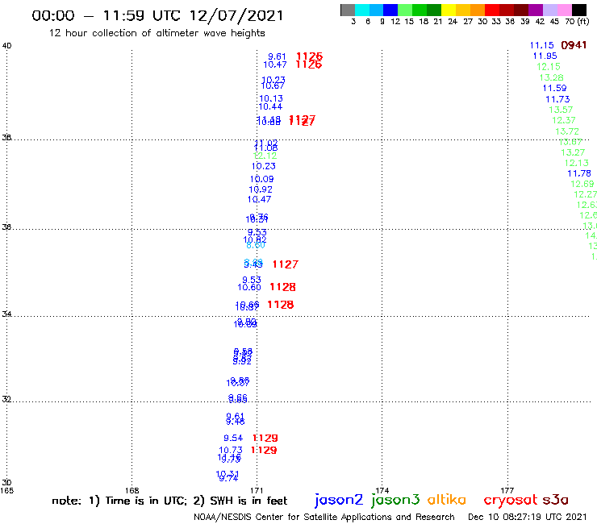Click the green value '12.15'

click(549, 67)
